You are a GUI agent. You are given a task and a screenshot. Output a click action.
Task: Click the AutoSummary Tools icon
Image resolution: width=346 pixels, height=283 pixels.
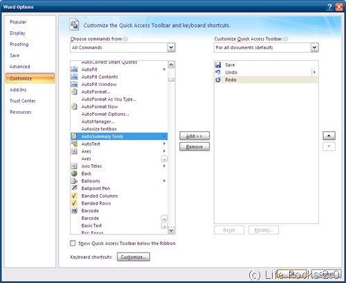74,136
